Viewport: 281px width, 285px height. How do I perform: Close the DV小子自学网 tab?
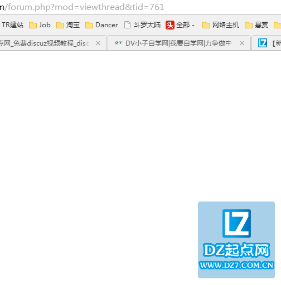pos(242,43)
